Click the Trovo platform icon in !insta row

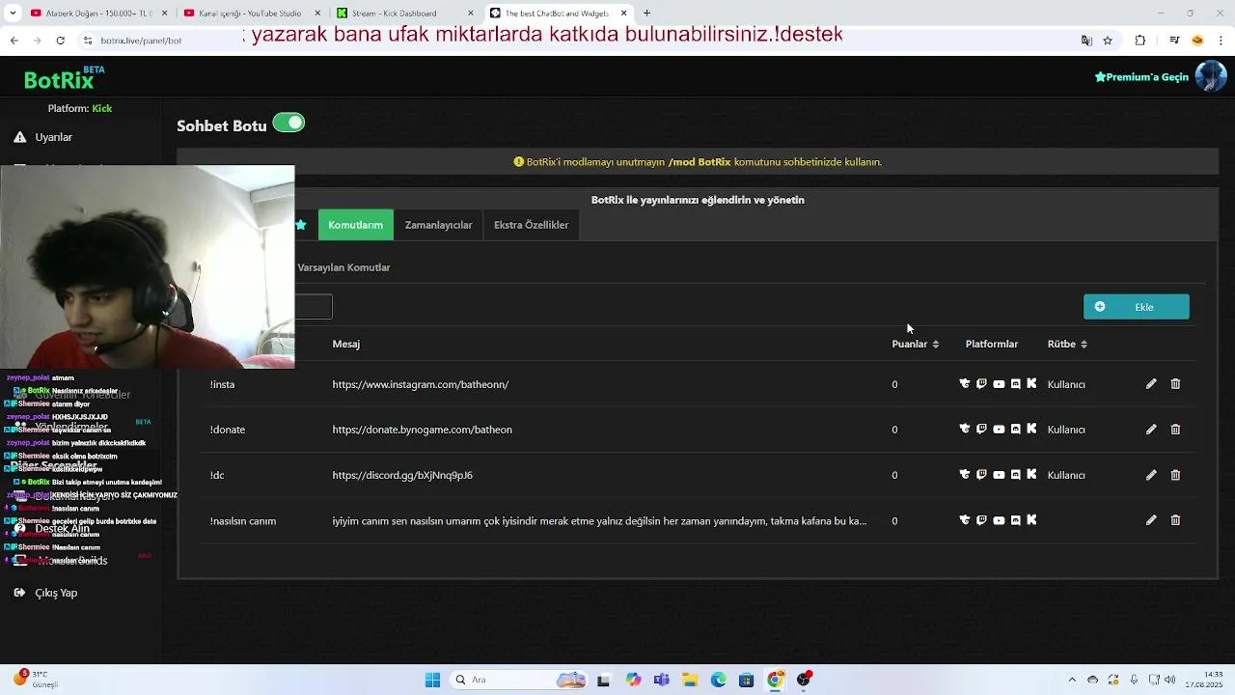pyautogui.click(x=965, y=384)
